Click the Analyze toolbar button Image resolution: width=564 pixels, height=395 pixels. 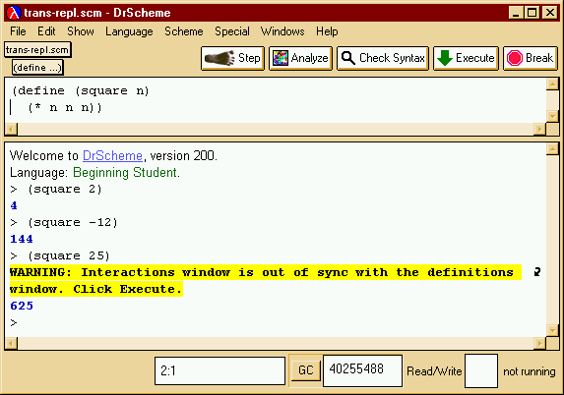pyautogui.click(x=300, y=58)
